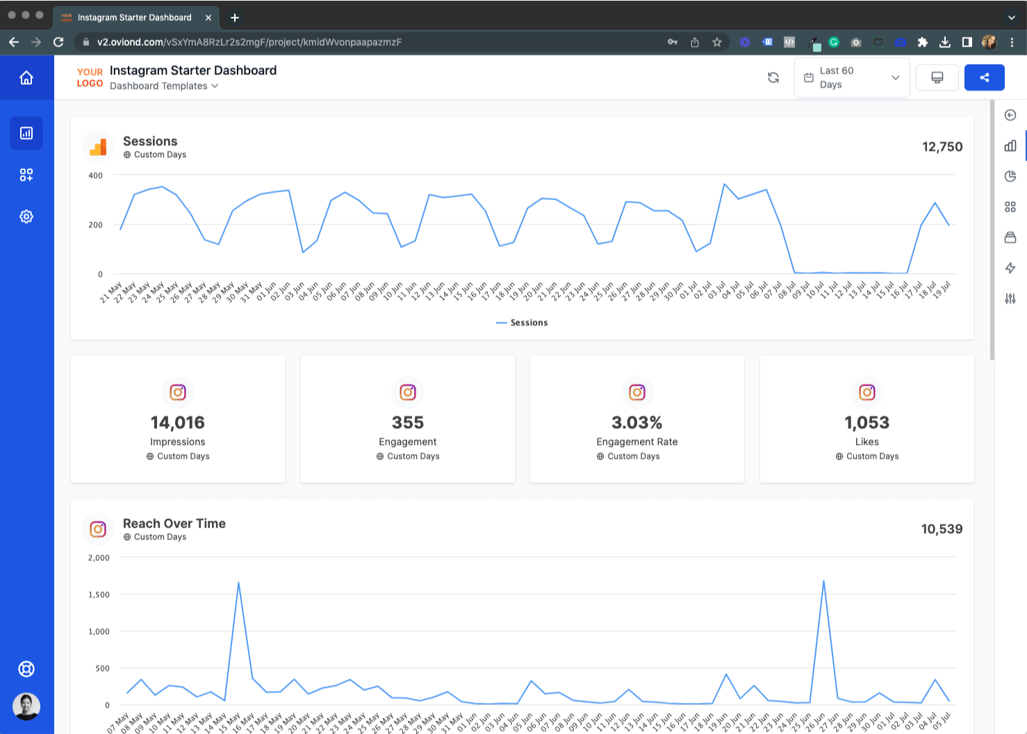Screen dimensions: 1027x734
Task: Open Settings from the left sidebar
Action: (x=26, y=216)
